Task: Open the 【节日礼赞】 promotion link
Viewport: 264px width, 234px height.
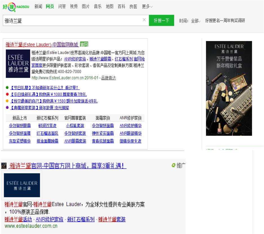Action: (45, 88)
